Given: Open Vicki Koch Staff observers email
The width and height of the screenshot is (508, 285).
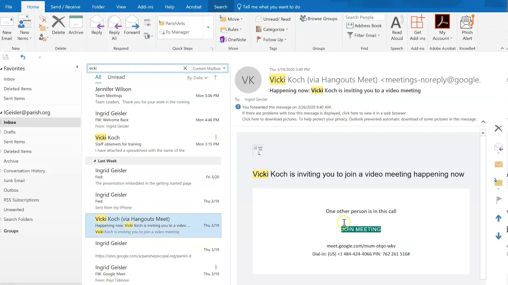Looking at the screenshot, I should click(x=153, y=144).
